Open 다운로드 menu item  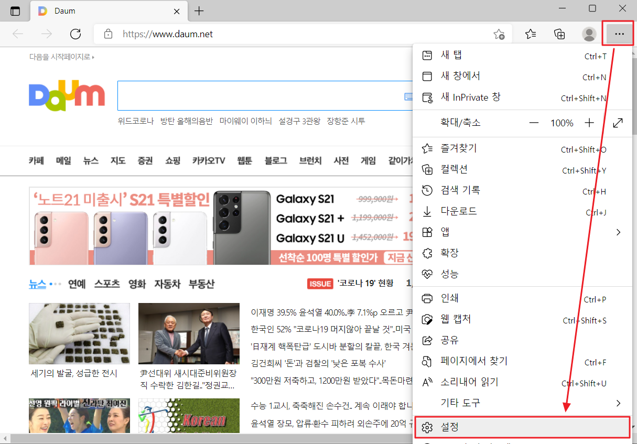pos(522,211)
